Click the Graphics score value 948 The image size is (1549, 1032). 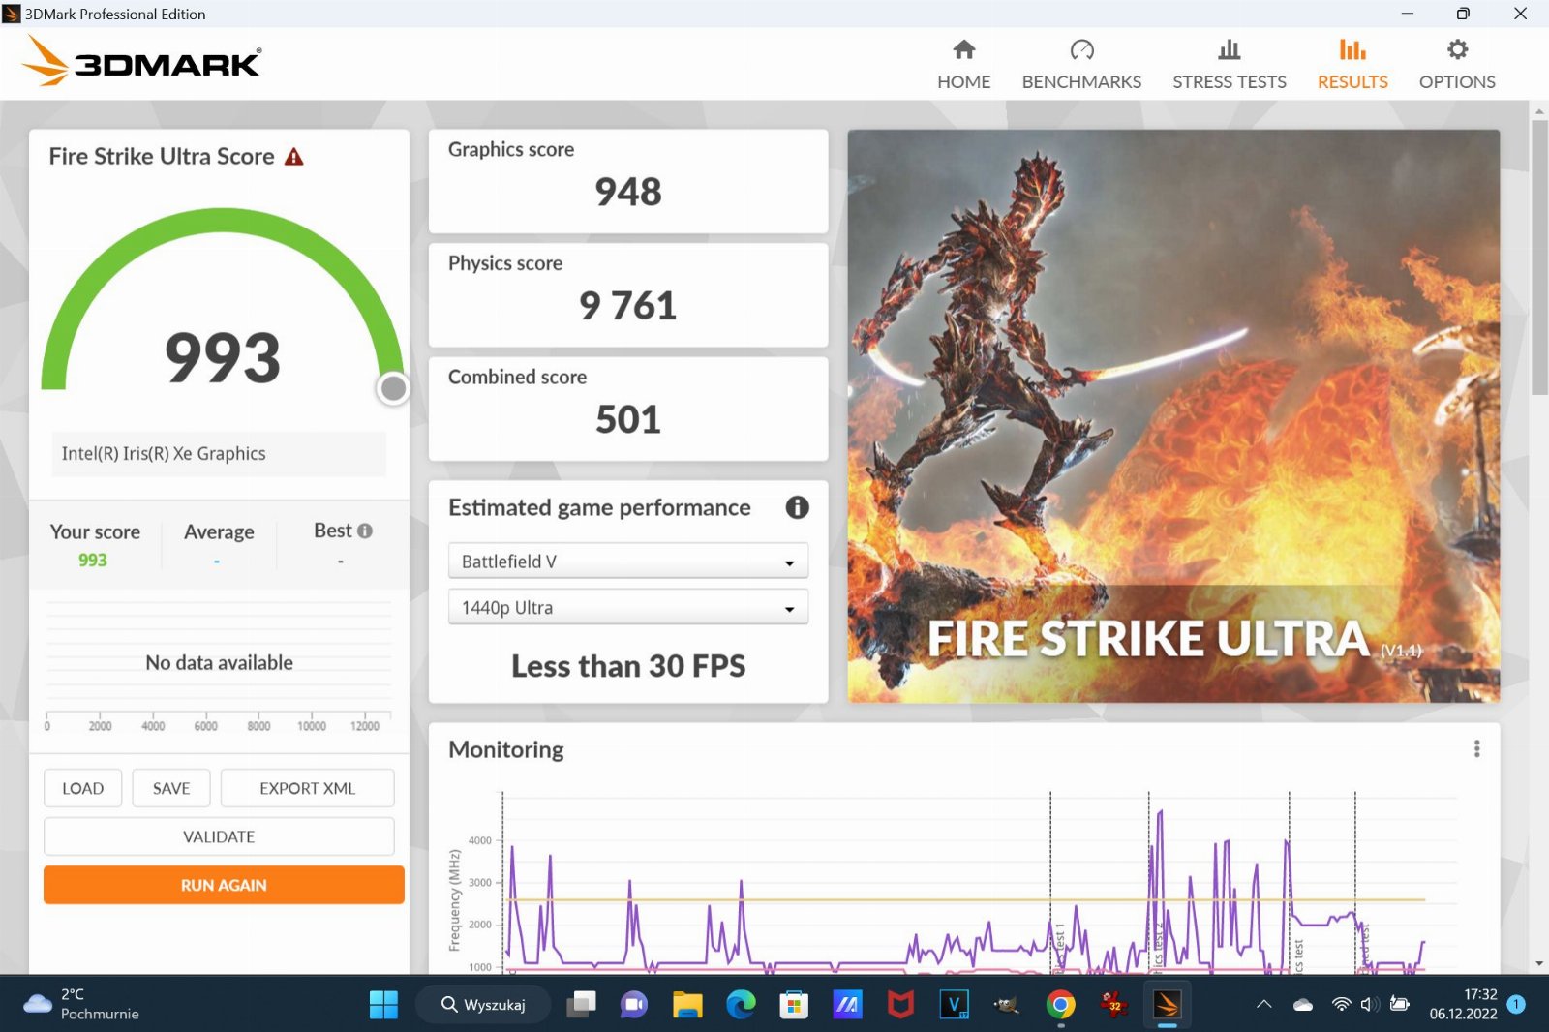click(x=628, y=192)
